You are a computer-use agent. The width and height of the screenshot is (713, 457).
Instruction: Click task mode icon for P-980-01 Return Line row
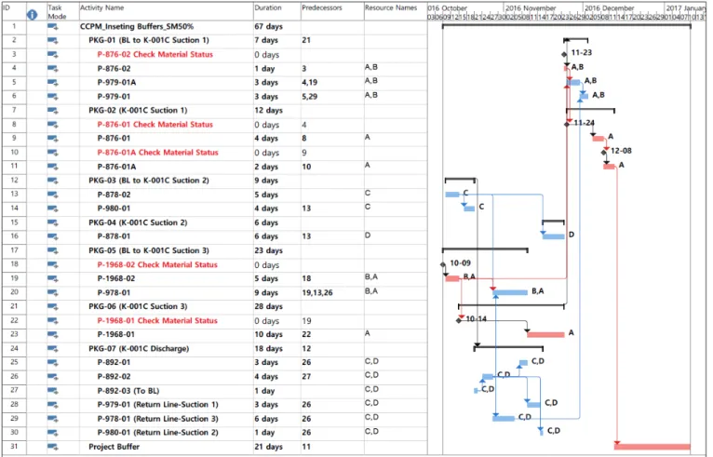tap(53, 433)
